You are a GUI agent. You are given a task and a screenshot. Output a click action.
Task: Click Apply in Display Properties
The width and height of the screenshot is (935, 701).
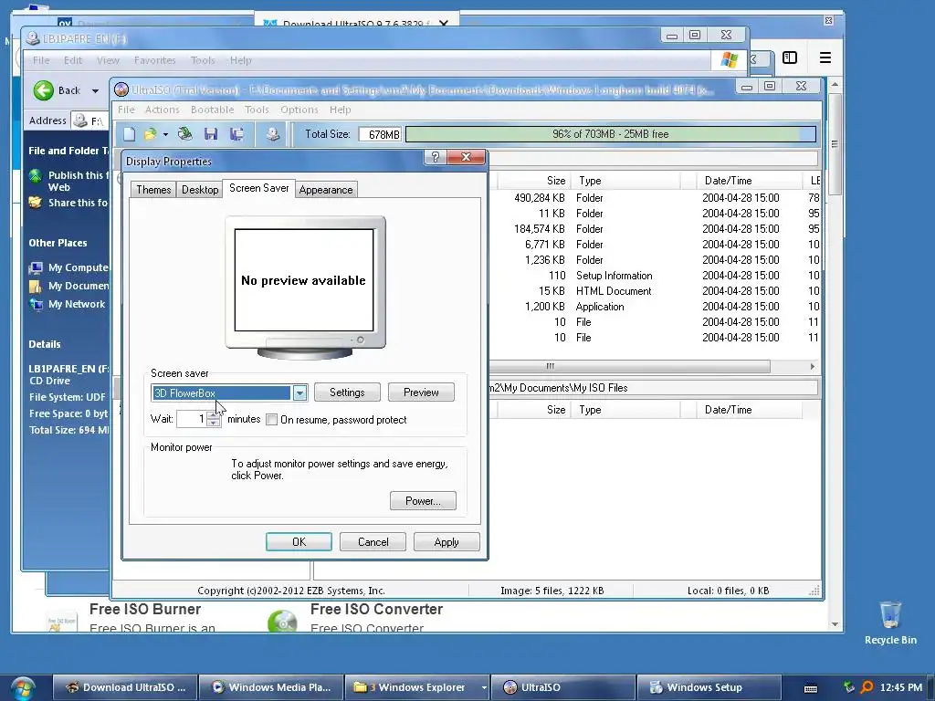click(x=446, y=542)
